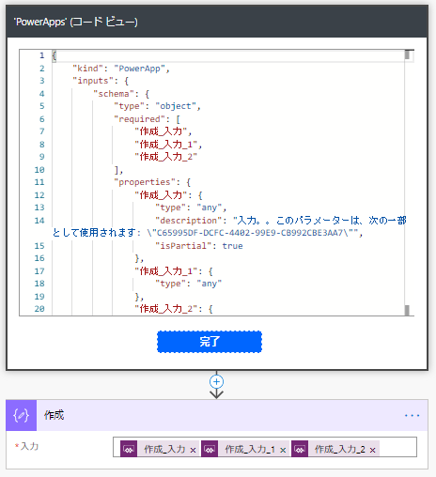The width and height of the screenshot is (436, 477).
Task: Click the bottom scrollbar marker in the code editor
Action: coord(407,310)
